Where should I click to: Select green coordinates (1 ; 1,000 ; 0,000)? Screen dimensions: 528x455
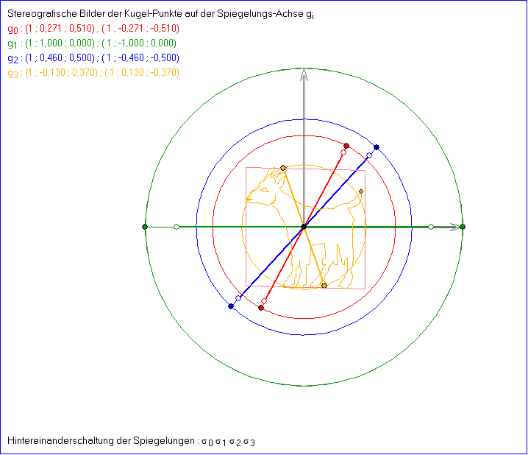(60, 43)
